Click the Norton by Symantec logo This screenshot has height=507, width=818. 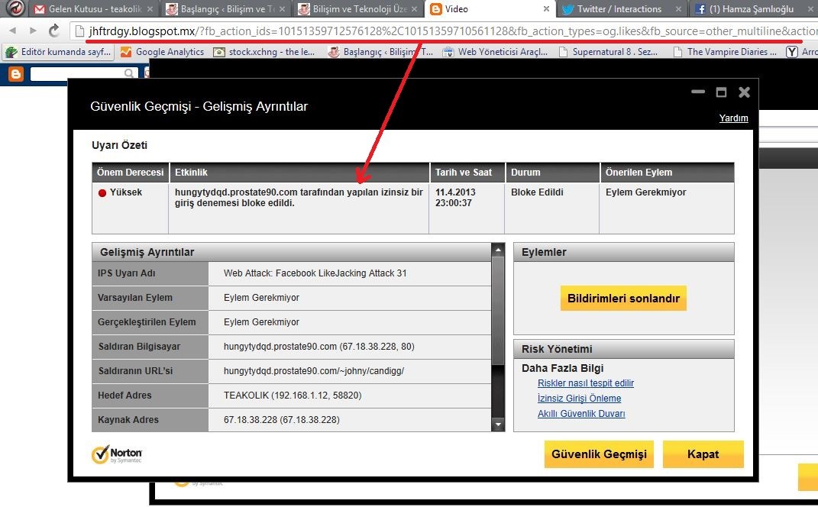116,454
